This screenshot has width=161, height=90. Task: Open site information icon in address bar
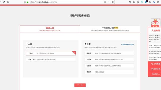25,2
